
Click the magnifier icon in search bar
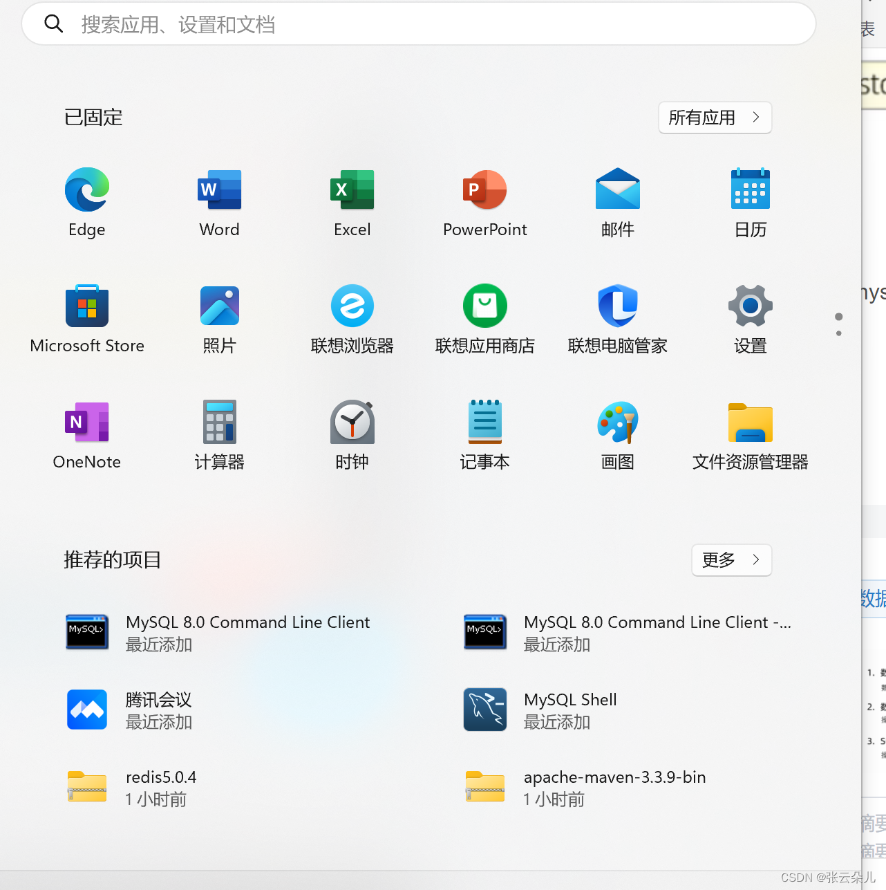point(54,24)
